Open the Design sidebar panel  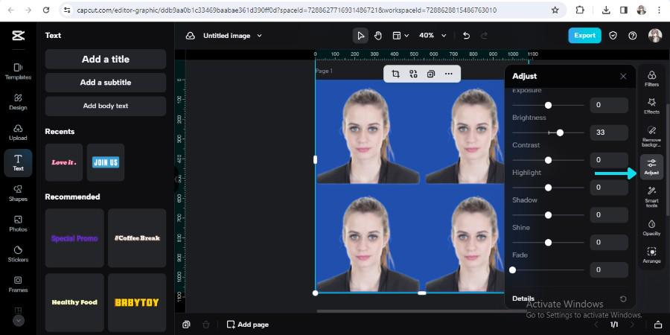click(x=18, y=102)
